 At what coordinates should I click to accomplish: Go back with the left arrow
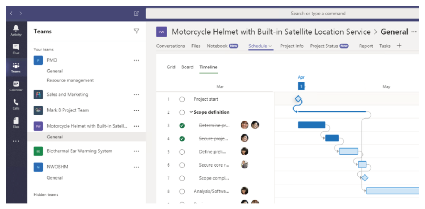11,13
